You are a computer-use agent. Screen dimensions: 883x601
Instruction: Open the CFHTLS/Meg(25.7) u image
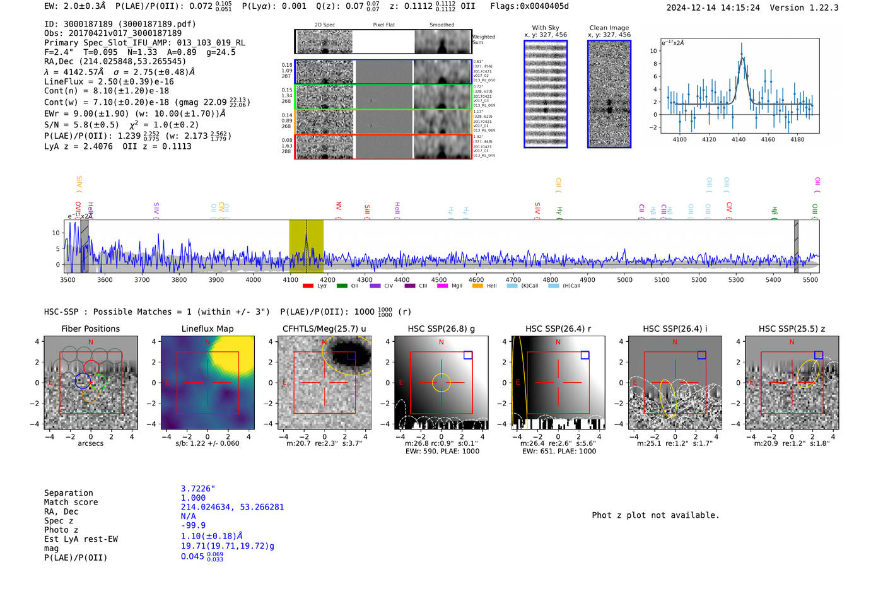coord(325,382)
